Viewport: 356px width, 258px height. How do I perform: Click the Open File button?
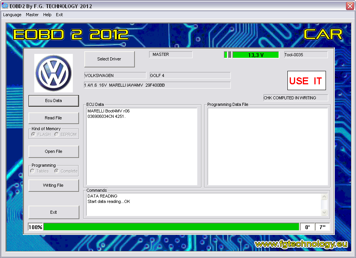(54, 151)
